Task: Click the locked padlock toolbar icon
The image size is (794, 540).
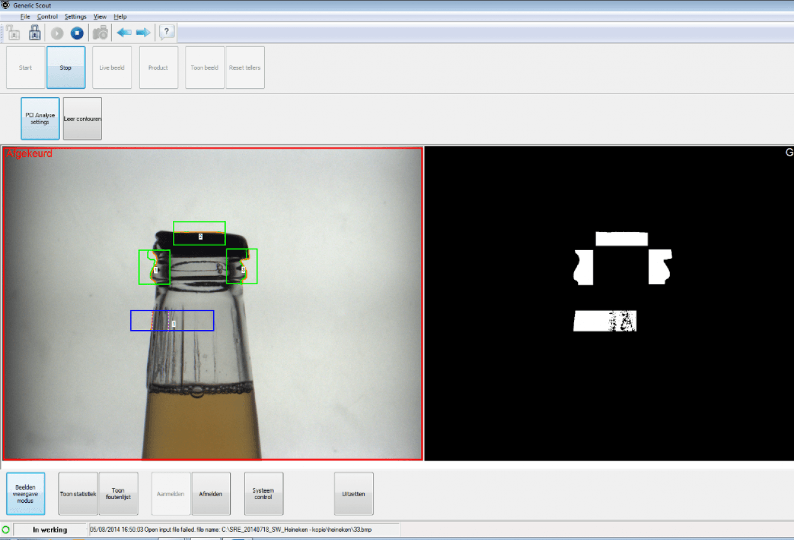Action: coord(35,32)
